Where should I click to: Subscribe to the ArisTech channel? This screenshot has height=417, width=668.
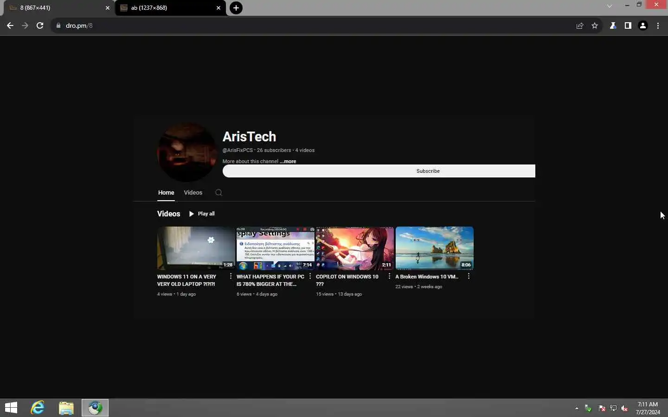379,171
